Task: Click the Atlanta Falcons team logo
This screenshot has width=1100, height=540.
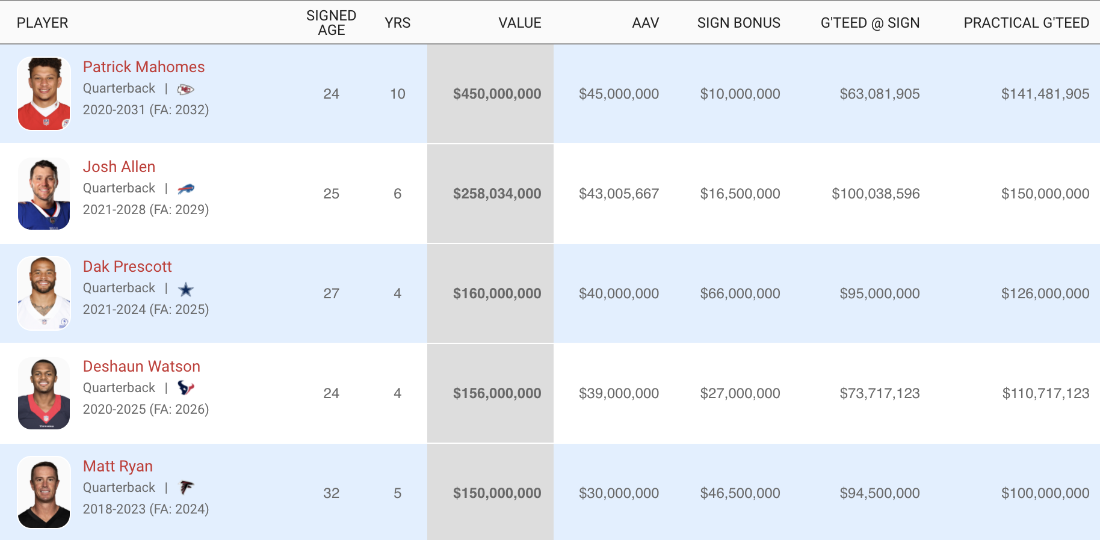Action: tap(187, 487)
